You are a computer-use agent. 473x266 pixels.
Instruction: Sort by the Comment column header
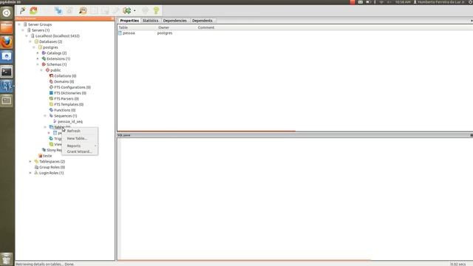click(206, 27)
